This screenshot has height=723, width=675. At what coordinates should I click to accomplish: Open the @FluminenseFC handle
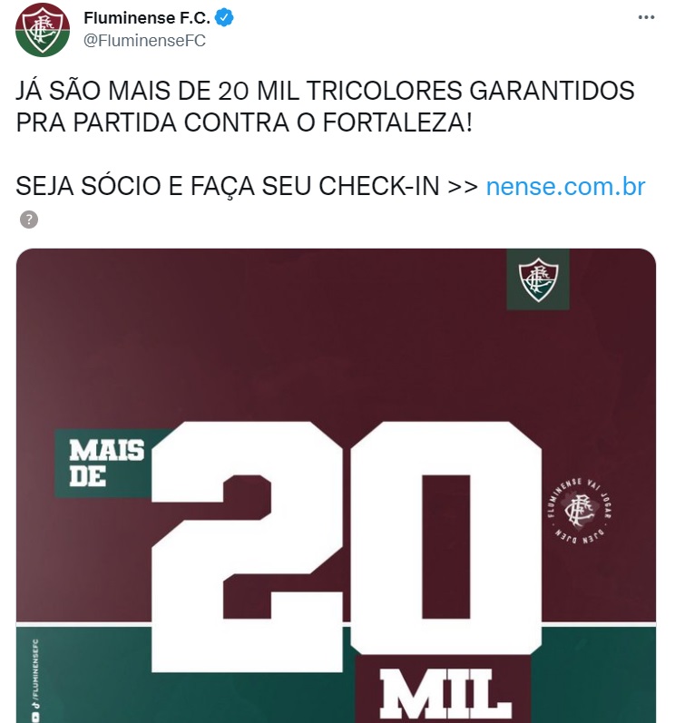click(144, 41)
